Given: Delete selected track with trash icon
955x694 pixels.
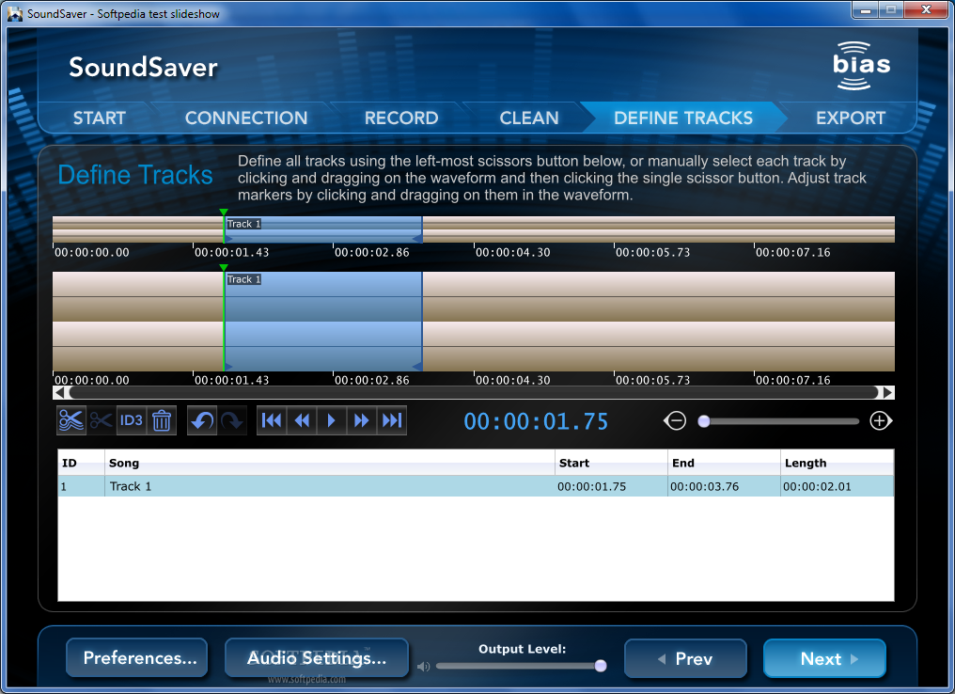Looking at the screenshot, I should (162, 420).
